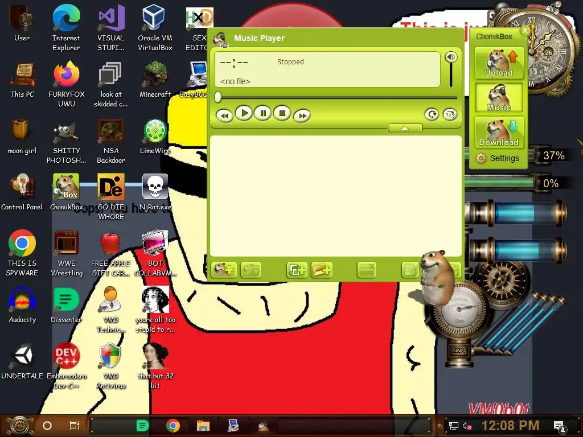
Task: Click the playlist export document button
Action: click(x=410, y=270)
